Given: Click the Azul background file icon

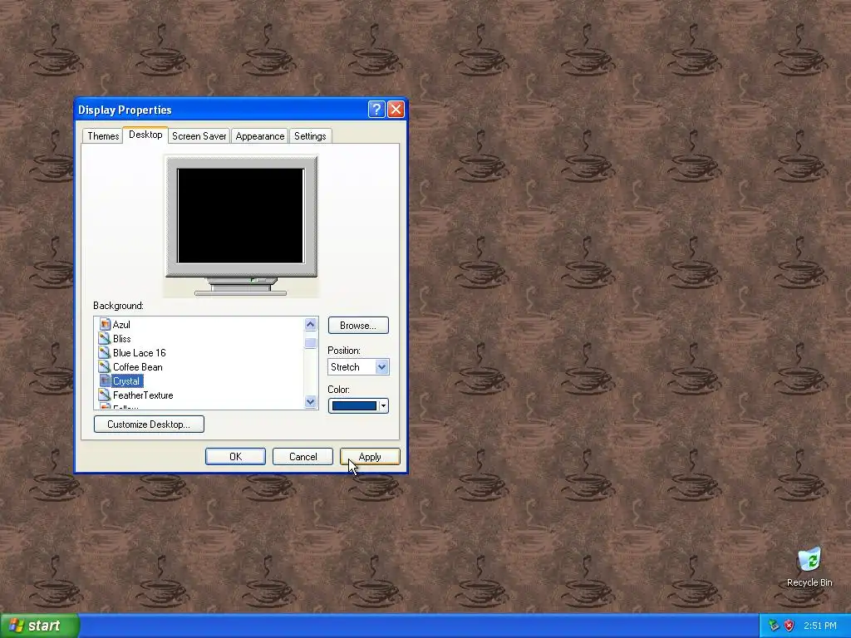Looking at the screenshot, I should pos(105,325).
